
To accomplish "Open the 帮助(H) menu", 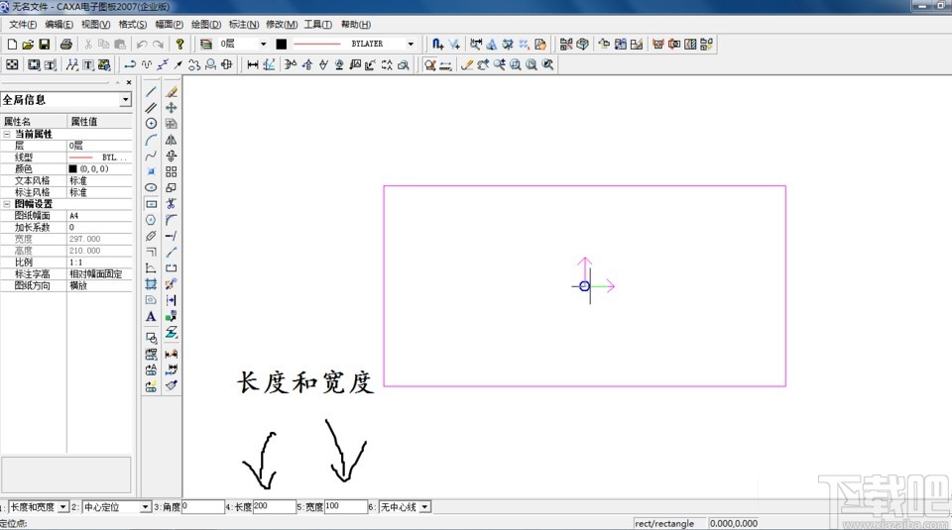I will point(356,24).
